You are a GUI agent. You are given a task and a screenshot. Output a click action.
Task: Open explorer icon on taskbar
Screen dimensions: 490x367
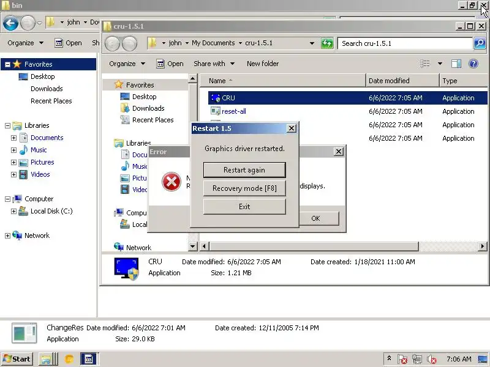click(x=48, y=359)
